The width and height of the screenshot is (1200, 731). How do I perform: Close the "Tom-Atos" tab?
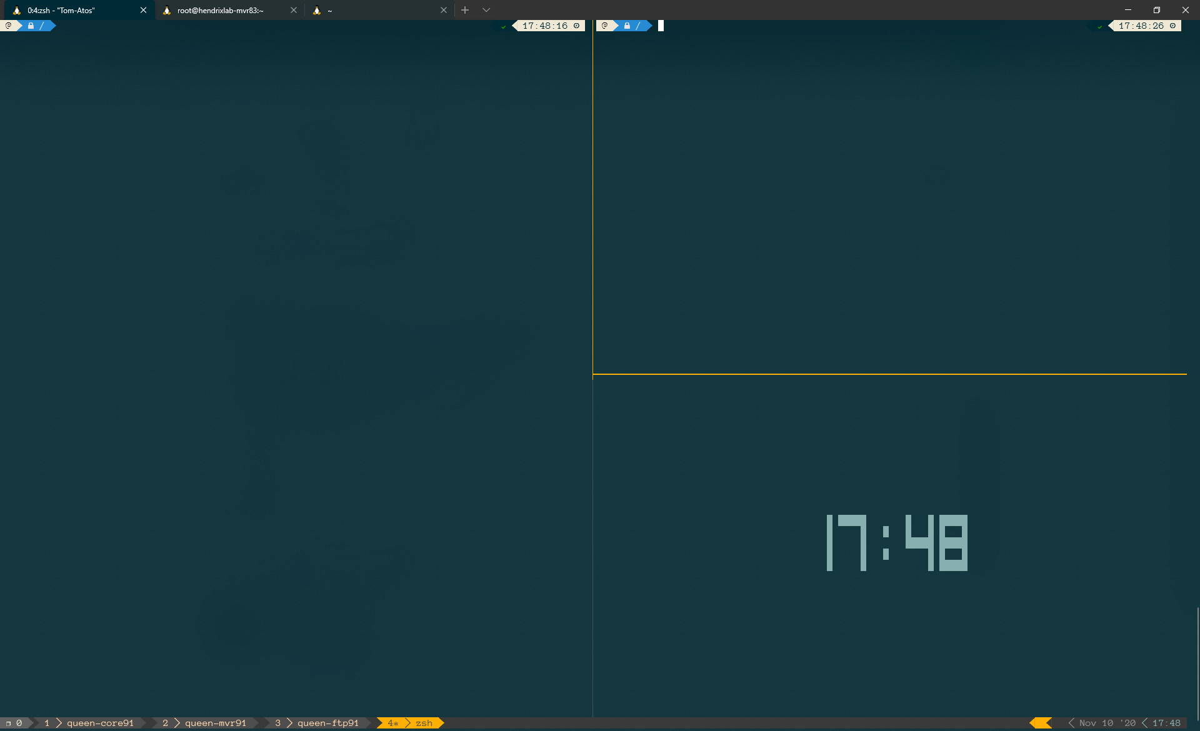pos(143,10)
